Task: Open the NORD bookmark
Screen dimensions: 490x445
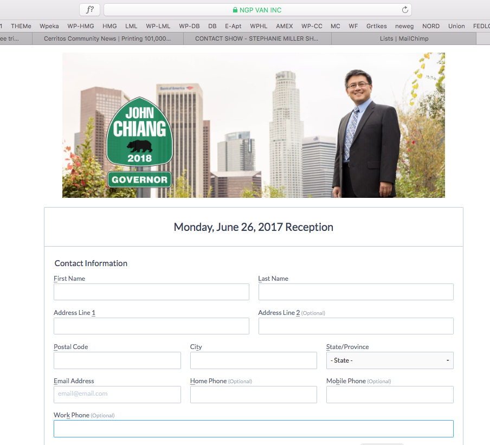Action: pos(431,26)
